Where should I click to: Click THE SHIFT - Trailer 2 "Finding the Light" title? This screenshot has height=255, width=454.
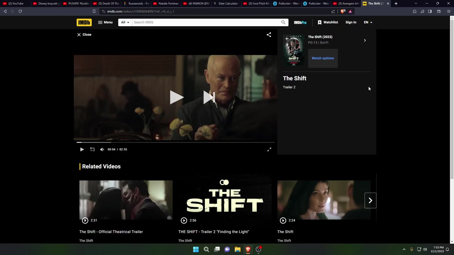pos(214,232)
